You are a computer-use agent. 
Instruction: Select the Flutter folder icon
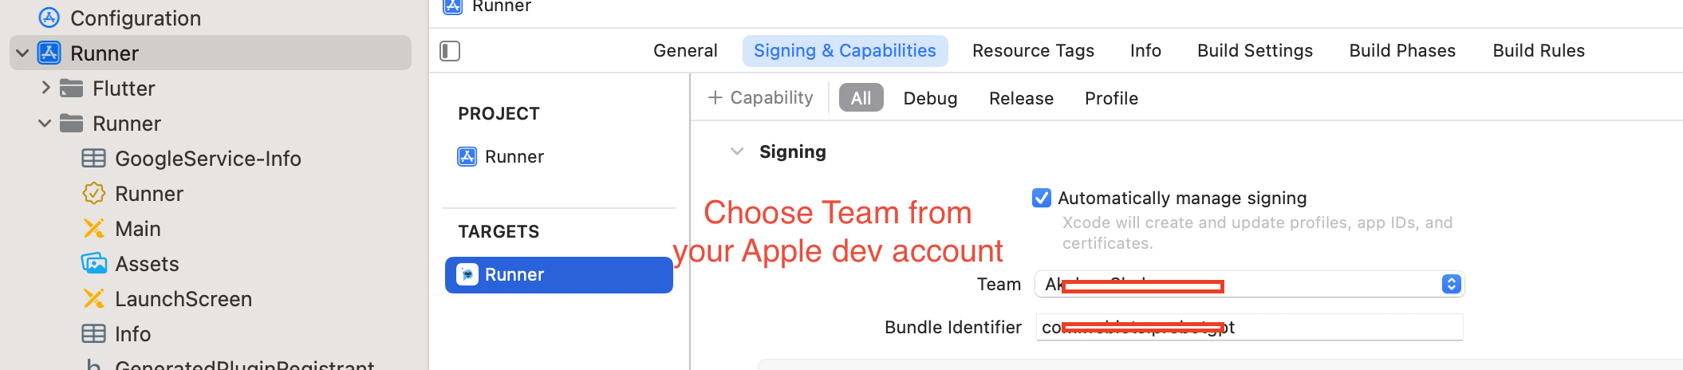[72, 89]
